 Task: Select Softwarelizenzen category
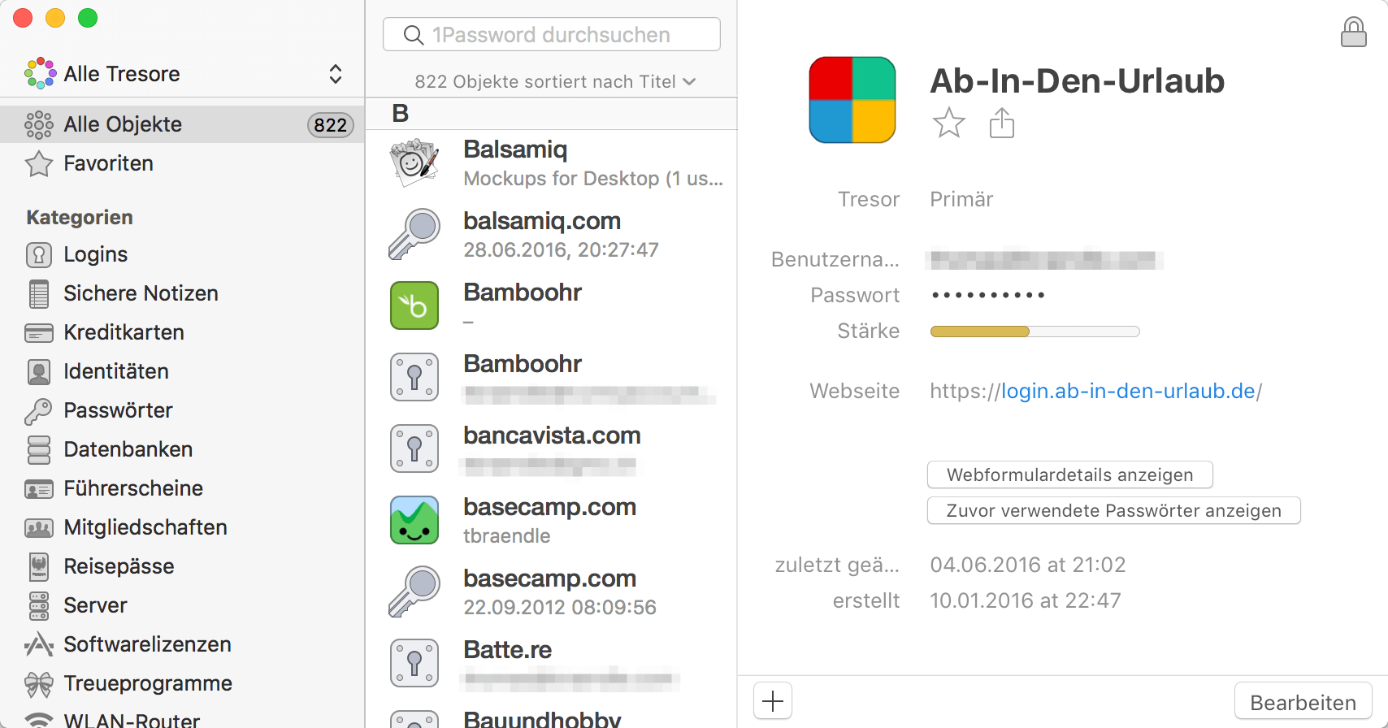click(182, 644)
